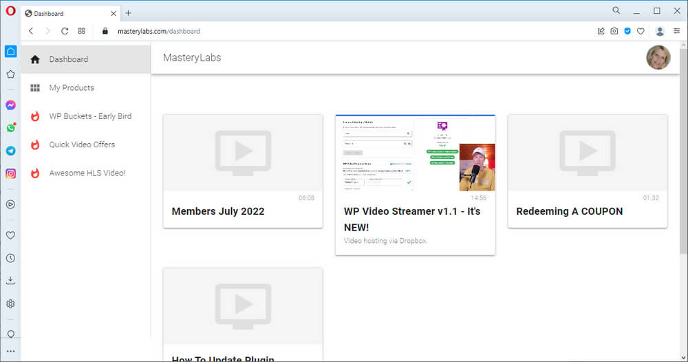Click the MasteryLabs header title
The height and width of the screenshot is (362, 688).
click(x=192, y=58)
